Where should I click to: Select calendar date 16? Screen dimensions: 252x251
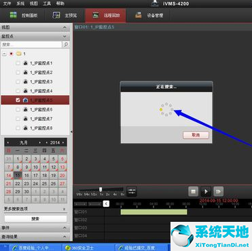(x=26, y=175)
